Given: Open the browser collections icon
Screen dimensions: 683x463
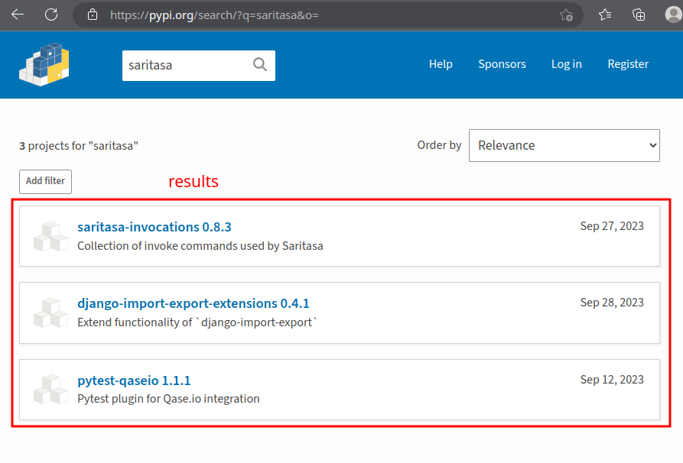Looking at the screenshot, I should click(x=639, y=15).
